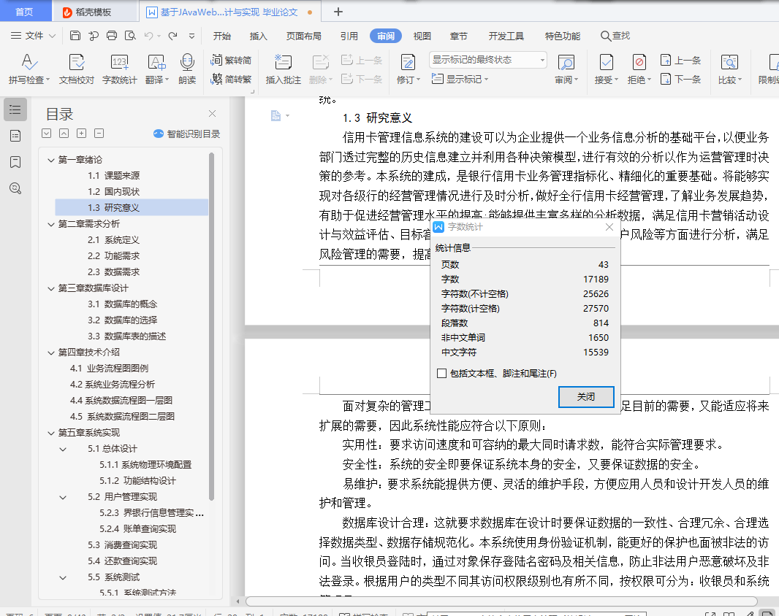Open the show markup dropdown

point(460,79)
